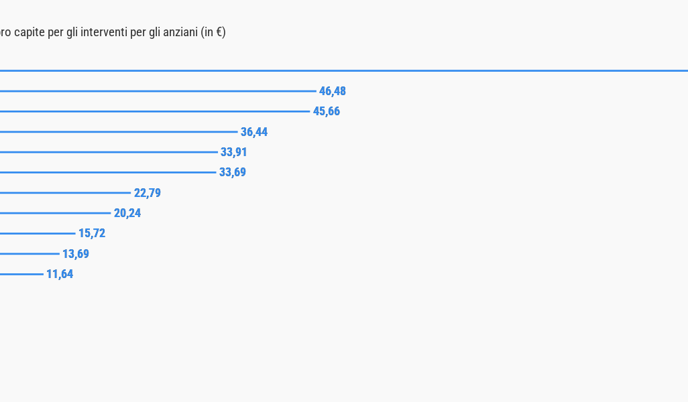Click the 33,91 value label

point(234,152)
